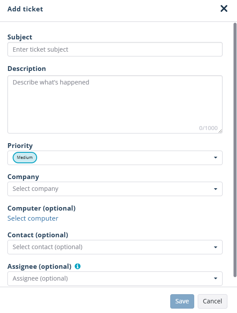Screen dimensions: 237x313
Task: Select the Medium priority chip
Action: [25, 158]
